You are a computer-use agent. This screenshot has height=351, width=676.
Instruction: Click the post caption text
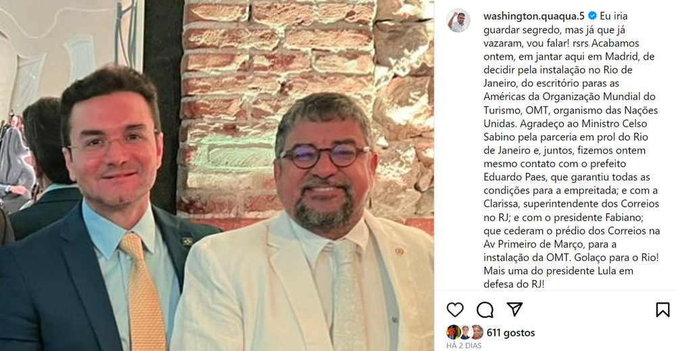point(572,150)
